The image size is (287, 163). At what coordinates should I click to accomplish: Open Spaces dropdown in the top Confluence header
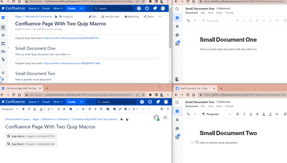[34, 9]
